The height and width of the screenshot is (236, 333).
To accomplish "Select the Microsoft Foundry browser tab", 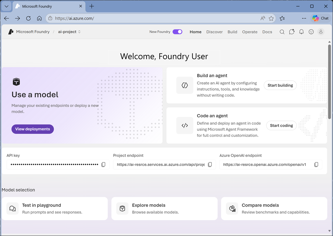I will tap(49, 6).
